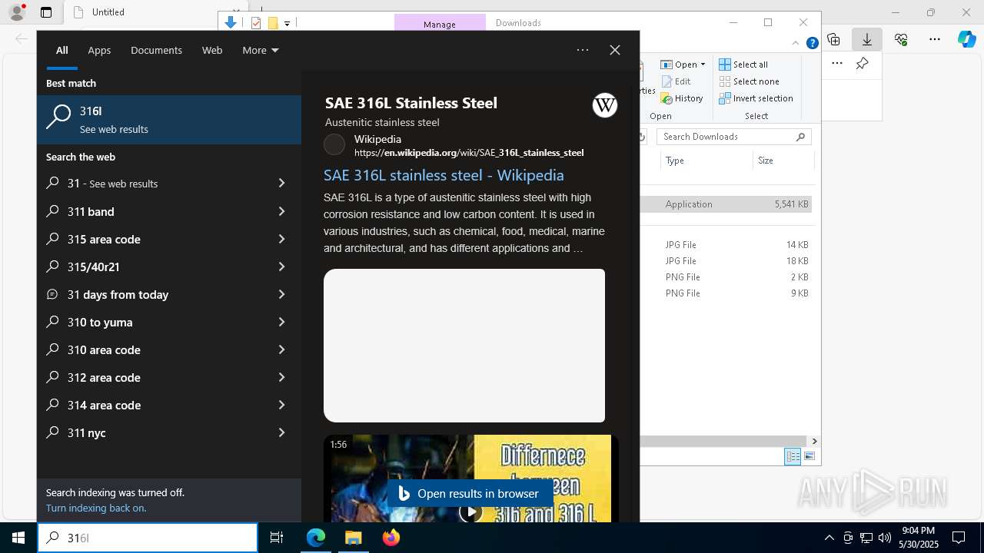Open the clock showing 9:04 PM
This screenshot has height=553, width=984.
click(x=919, y=538)
